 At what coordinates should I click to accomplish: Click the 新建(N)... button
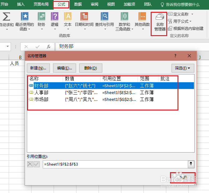click(38, 68)
